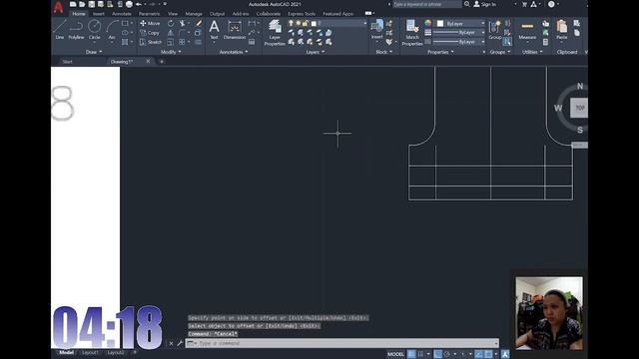Select the Text tool

[x=214, y=29]
